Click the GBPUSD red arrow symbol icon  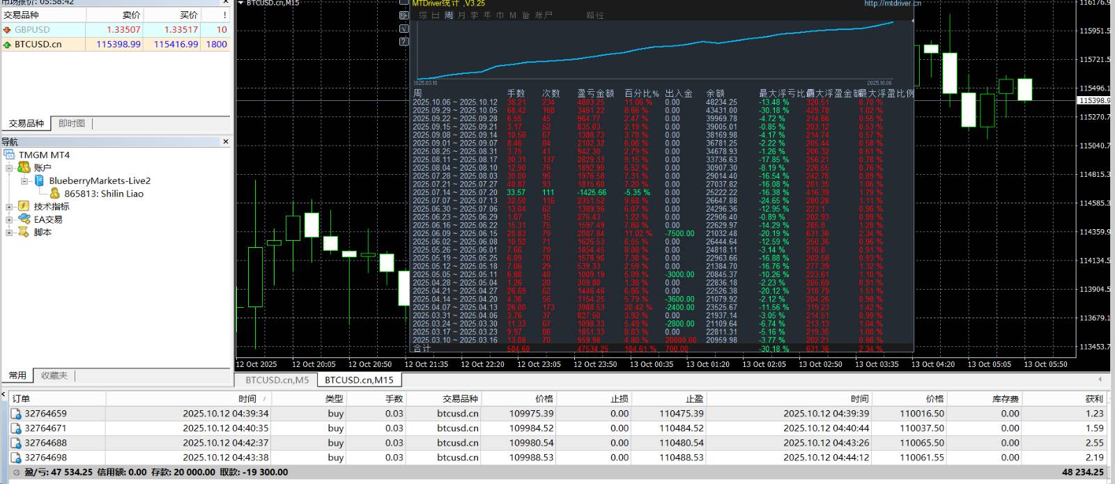pos(7,30)
